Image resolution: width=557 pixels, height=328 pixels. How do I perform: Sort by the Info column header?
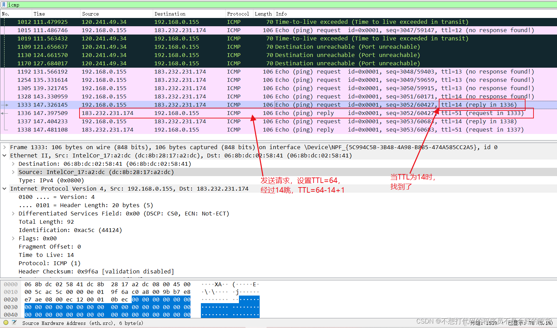pyautogui.click(x=415, y=14)
